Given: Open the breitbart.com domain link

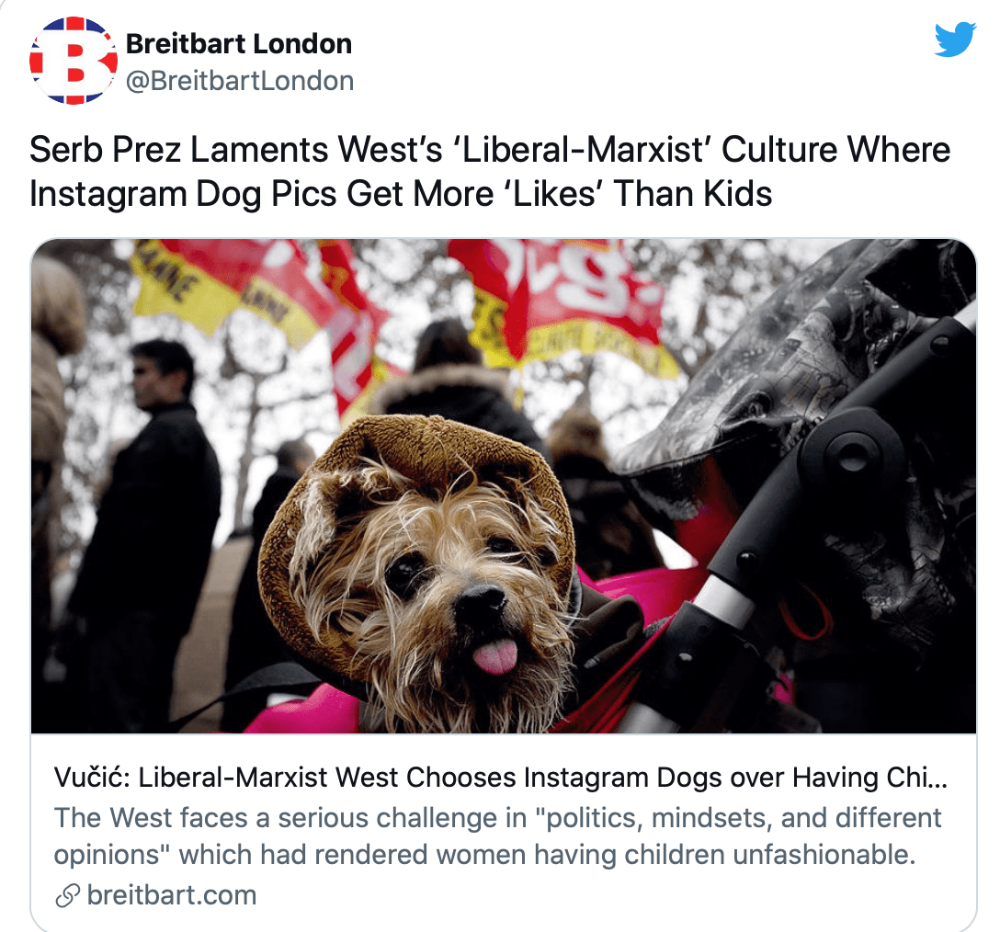Looking at the screenshot, I should 172,895.
